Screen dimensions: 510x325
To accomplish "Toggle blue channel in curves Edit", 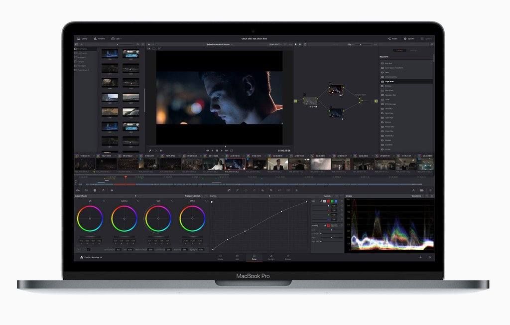I will click(x=336, y=201).
